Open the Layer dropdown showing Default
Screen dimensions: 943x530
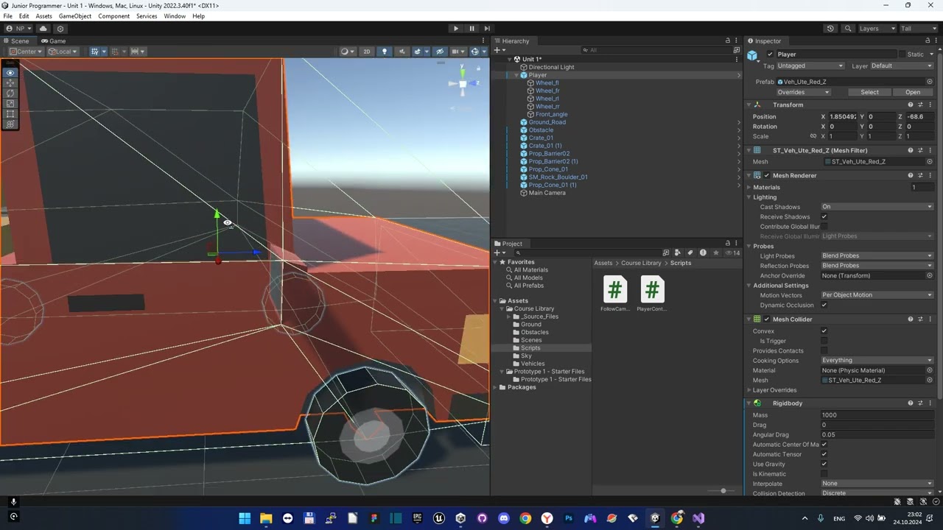pyautogui.click(x=902, y=66)
